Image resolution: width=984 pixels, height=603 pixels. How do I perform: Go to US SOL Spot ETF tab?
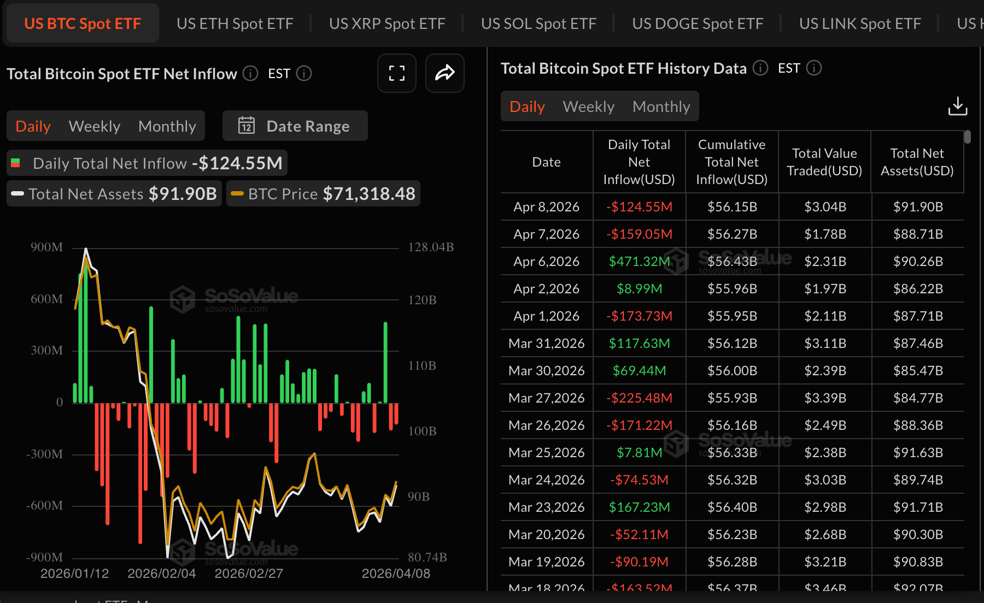(x=538, y=23)
